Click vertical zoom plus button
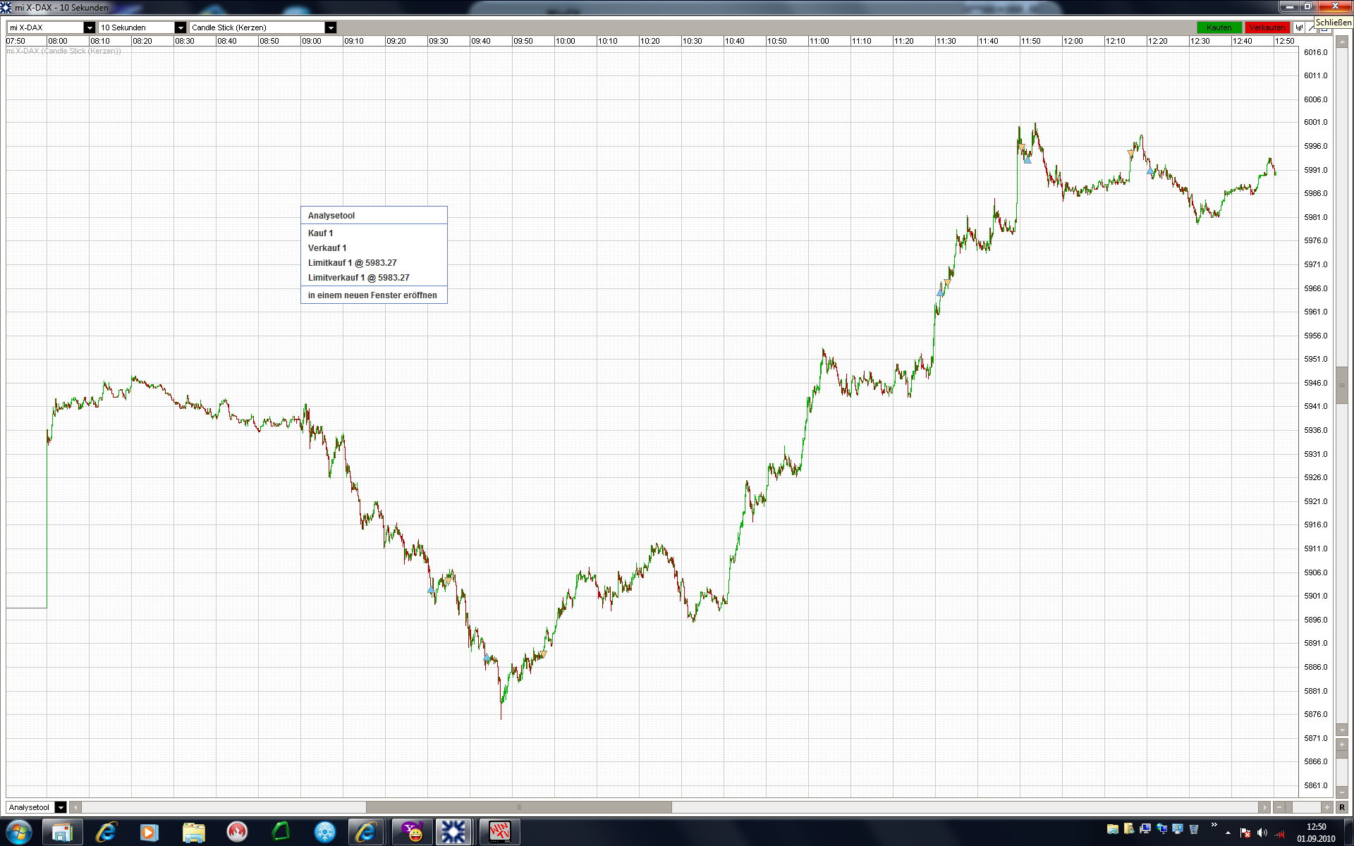 (1342, 744)
